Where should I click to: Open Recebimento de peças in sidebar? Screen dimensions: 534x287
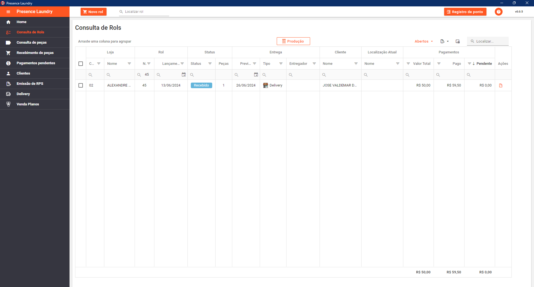[x=35, y=53]
